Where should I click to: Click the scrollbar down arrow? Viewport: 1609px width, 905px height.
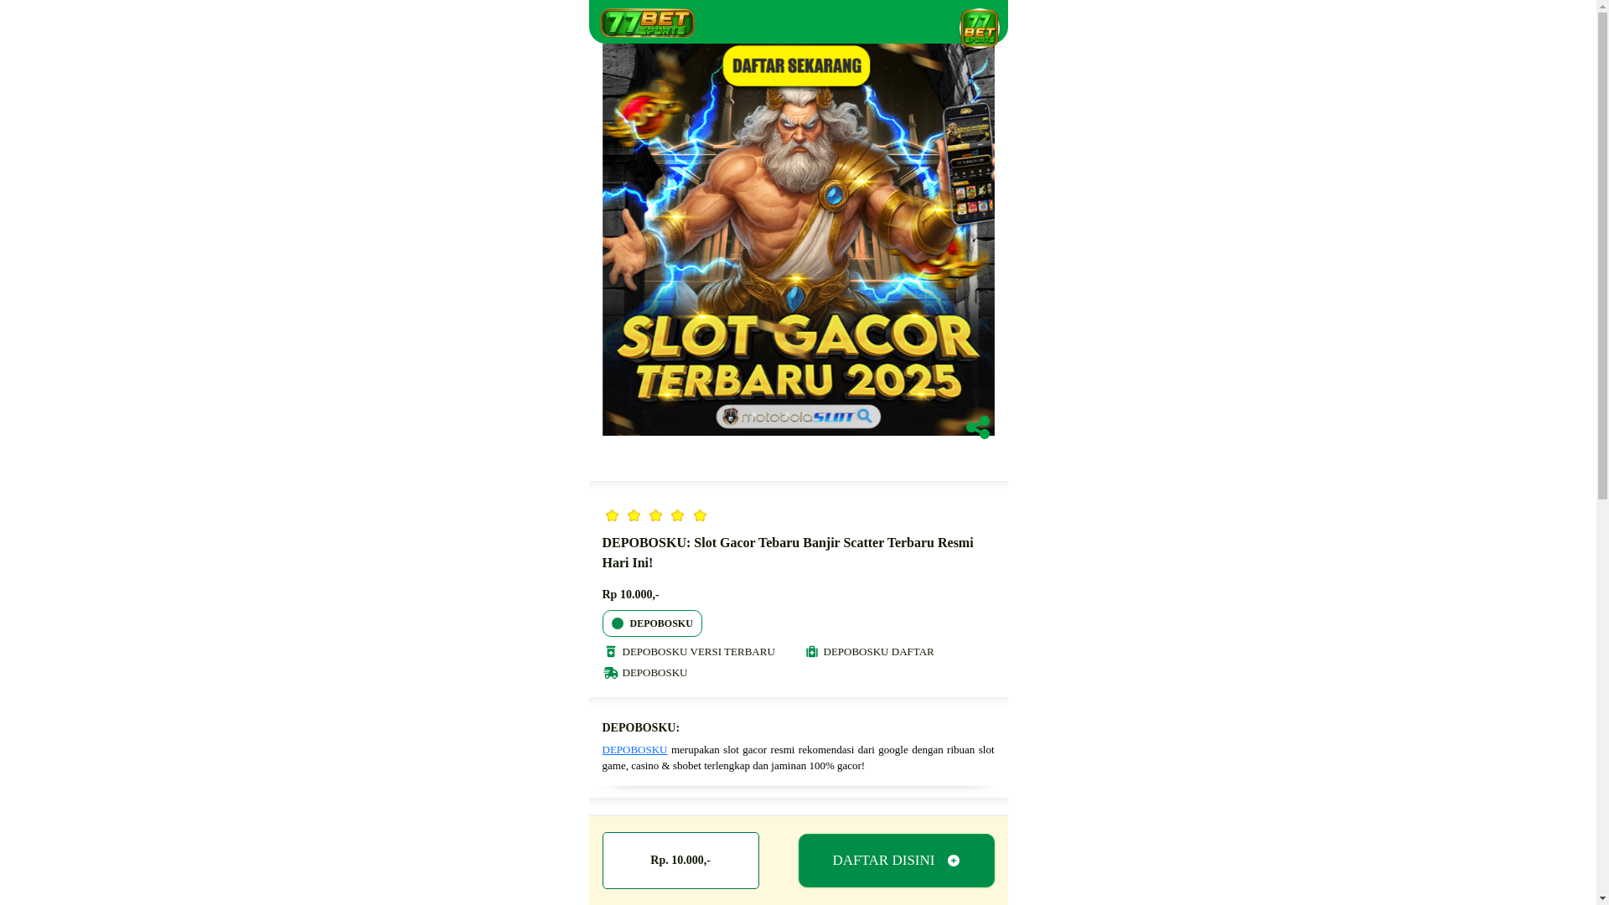pyautogui.click(x=1602, y=898)
